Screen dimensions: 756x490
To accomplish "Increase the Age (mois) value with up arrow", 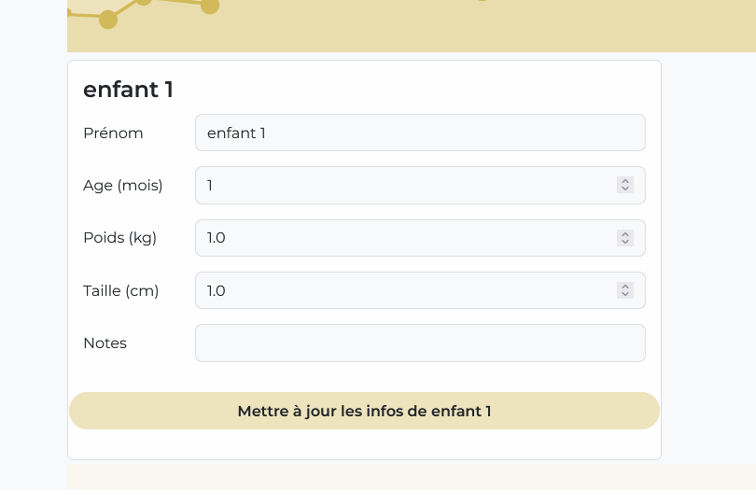I will 625,181.
